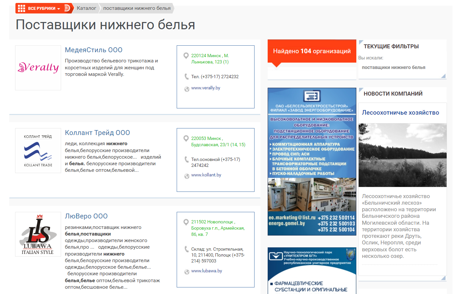
Task: Go to the Каталог breadcrumb
Action: 86,8
